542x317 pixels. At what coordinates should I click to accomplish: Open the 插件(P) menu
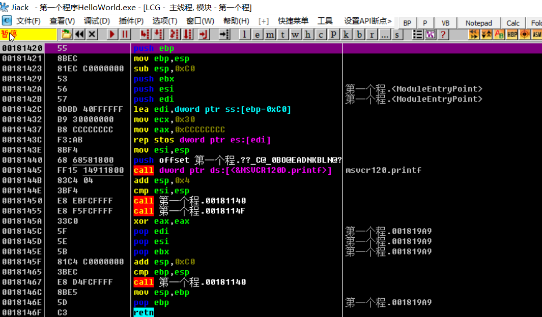pyautogui.click(x=131, y=21)
